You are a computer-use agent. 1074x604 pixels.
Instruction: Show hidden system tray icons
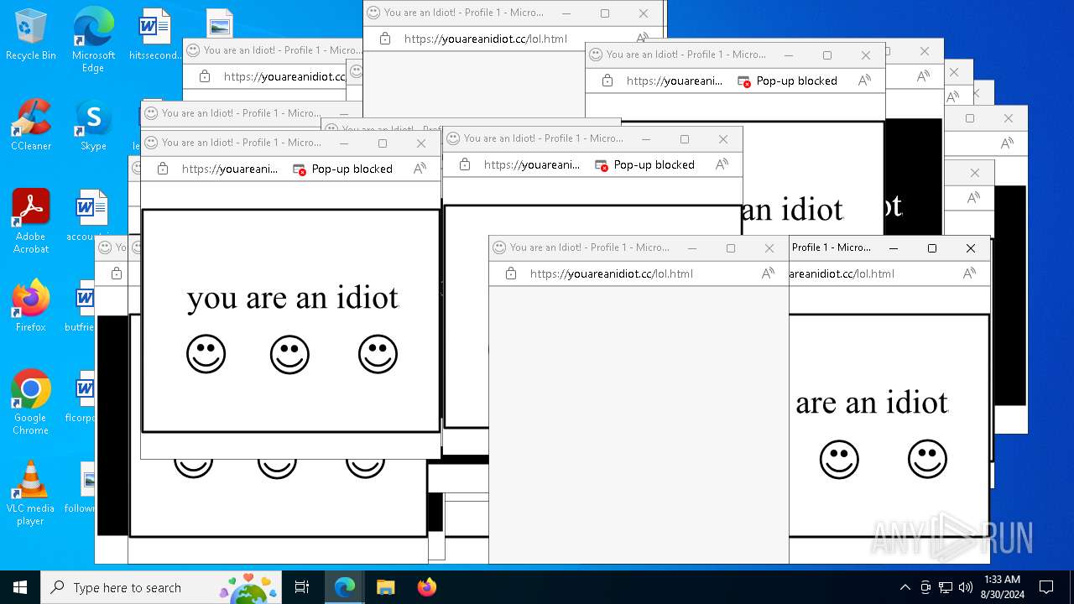point(905,587)
